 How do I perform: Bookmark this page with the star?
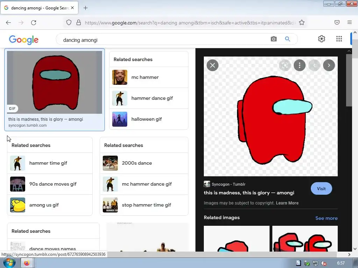click(302, 23)
